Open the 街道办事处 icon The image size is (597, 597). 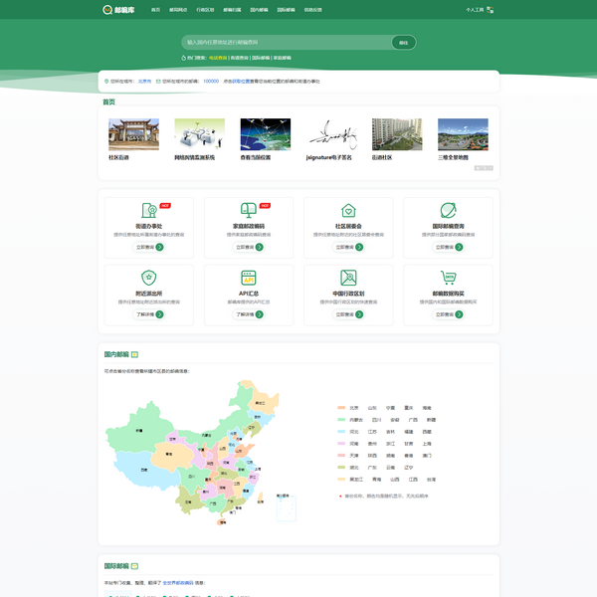(x=148, y=211)
